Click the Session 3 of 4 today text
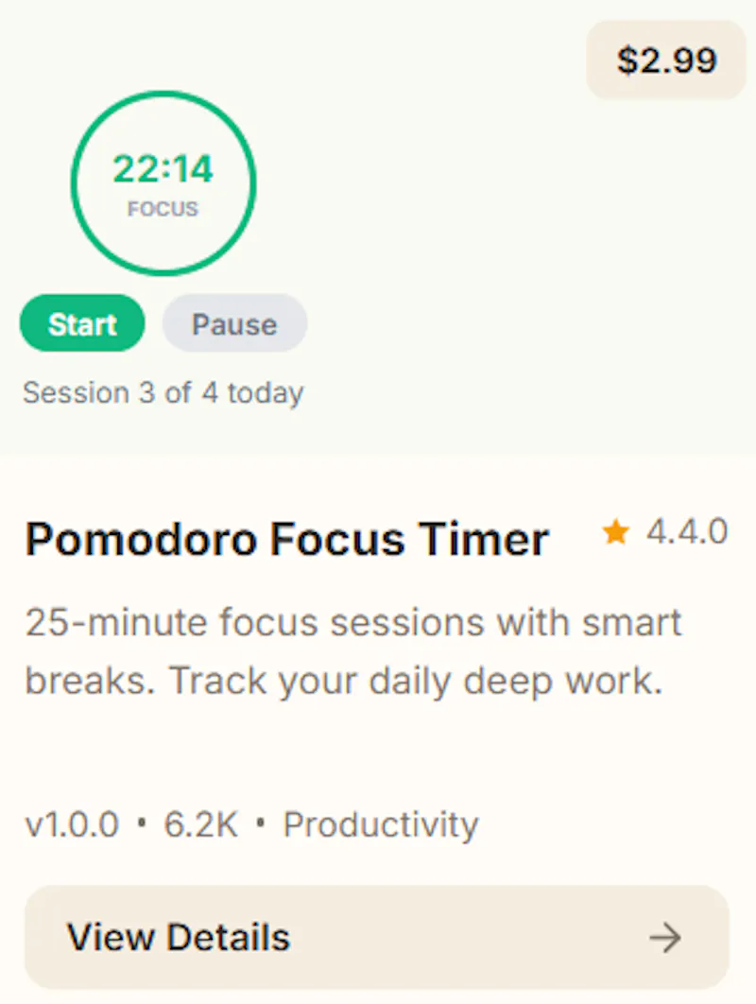756x1004 pixels. click(x=163, y=392)
